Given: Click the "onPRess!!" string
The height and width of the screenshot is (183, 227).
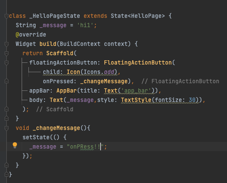Looking at the screenshot, I should (85, 146).
